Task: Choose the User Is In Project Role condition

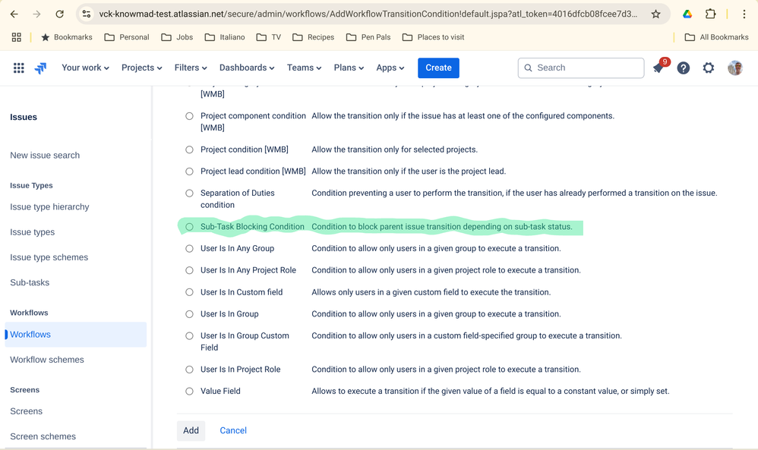Action: tap(189, 370)
